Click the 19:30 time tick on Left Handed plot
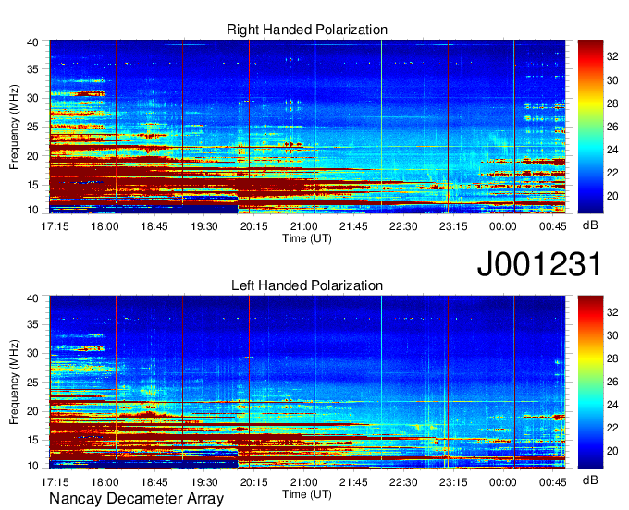This screenshot has height=510, width=629. point(204,482)
